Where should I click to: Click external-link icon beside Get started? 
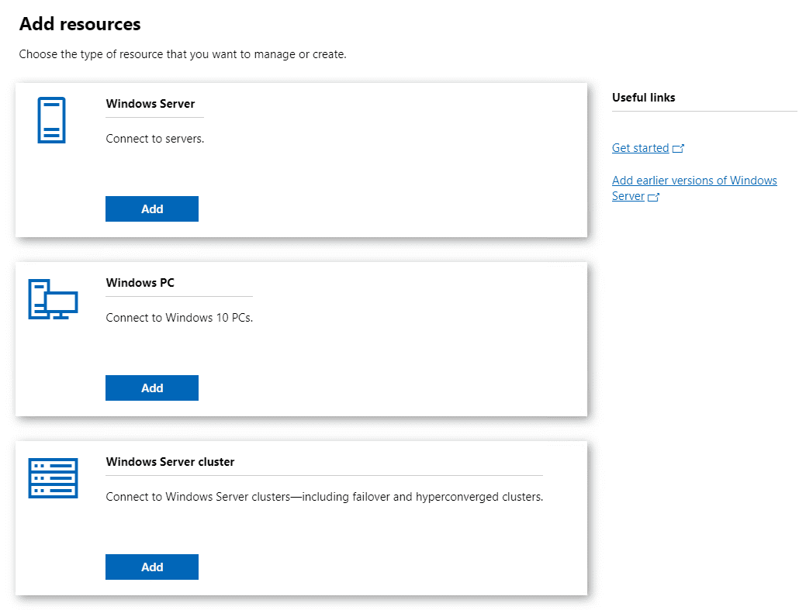pyautogui.click(x=679, y=148)
